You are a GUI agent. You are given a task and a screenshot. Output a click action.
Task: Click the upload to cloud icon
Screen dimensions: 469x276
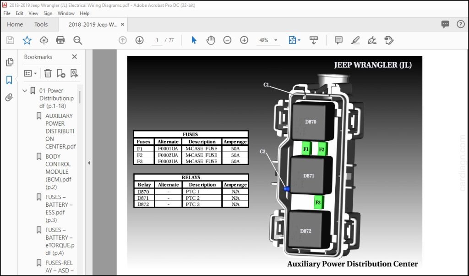click(44, 40)
